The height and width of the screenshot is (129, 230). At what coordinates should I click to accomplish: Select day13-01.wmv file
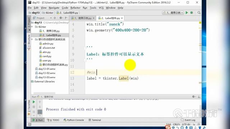pyautogui.click(x=45, y=69)
